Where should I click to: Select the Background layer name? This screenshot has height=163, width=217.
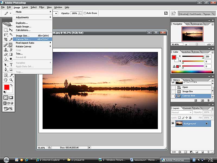coord(190,124)
